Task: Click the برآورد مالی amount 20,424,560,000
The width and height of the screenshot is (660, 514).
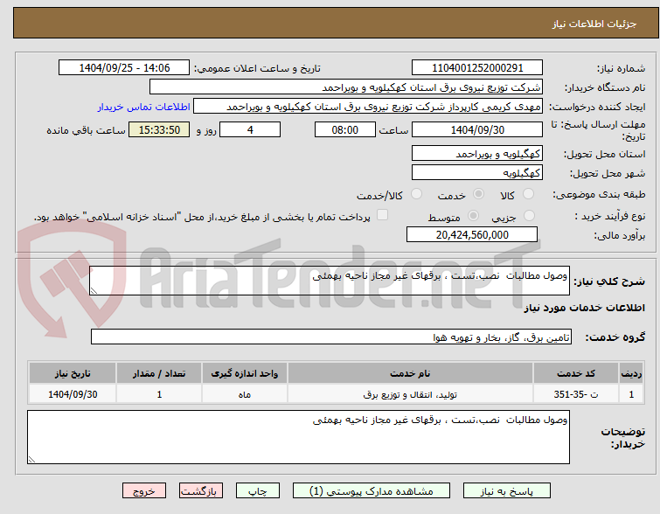Action: coord(472,234)
